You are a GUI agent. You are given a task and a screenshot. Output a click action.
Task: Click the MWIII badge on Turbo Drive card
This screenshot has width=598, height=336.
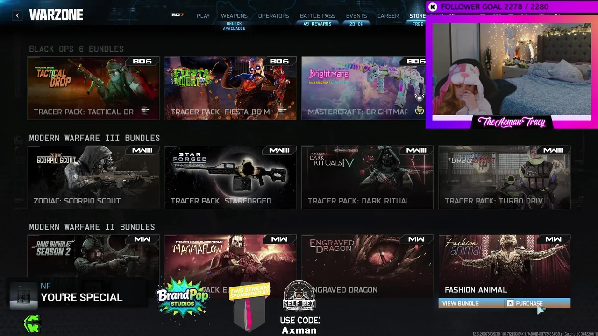(553, 150)
